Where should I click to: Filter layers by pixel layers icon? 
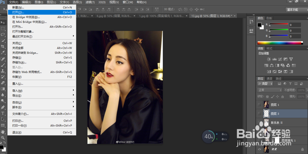tap(280, 84)
